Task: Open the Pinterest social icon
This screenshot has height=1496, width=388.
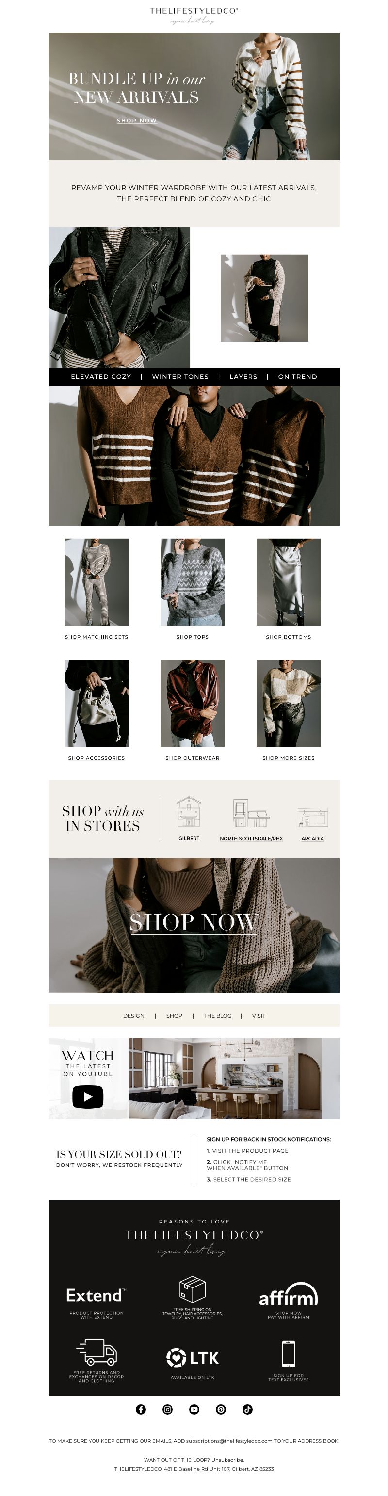Action: [221, 1409]
